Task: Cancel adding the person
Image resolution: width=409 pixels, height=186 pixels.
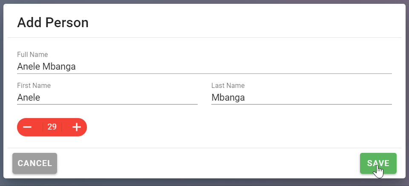Action: point(35,163)
